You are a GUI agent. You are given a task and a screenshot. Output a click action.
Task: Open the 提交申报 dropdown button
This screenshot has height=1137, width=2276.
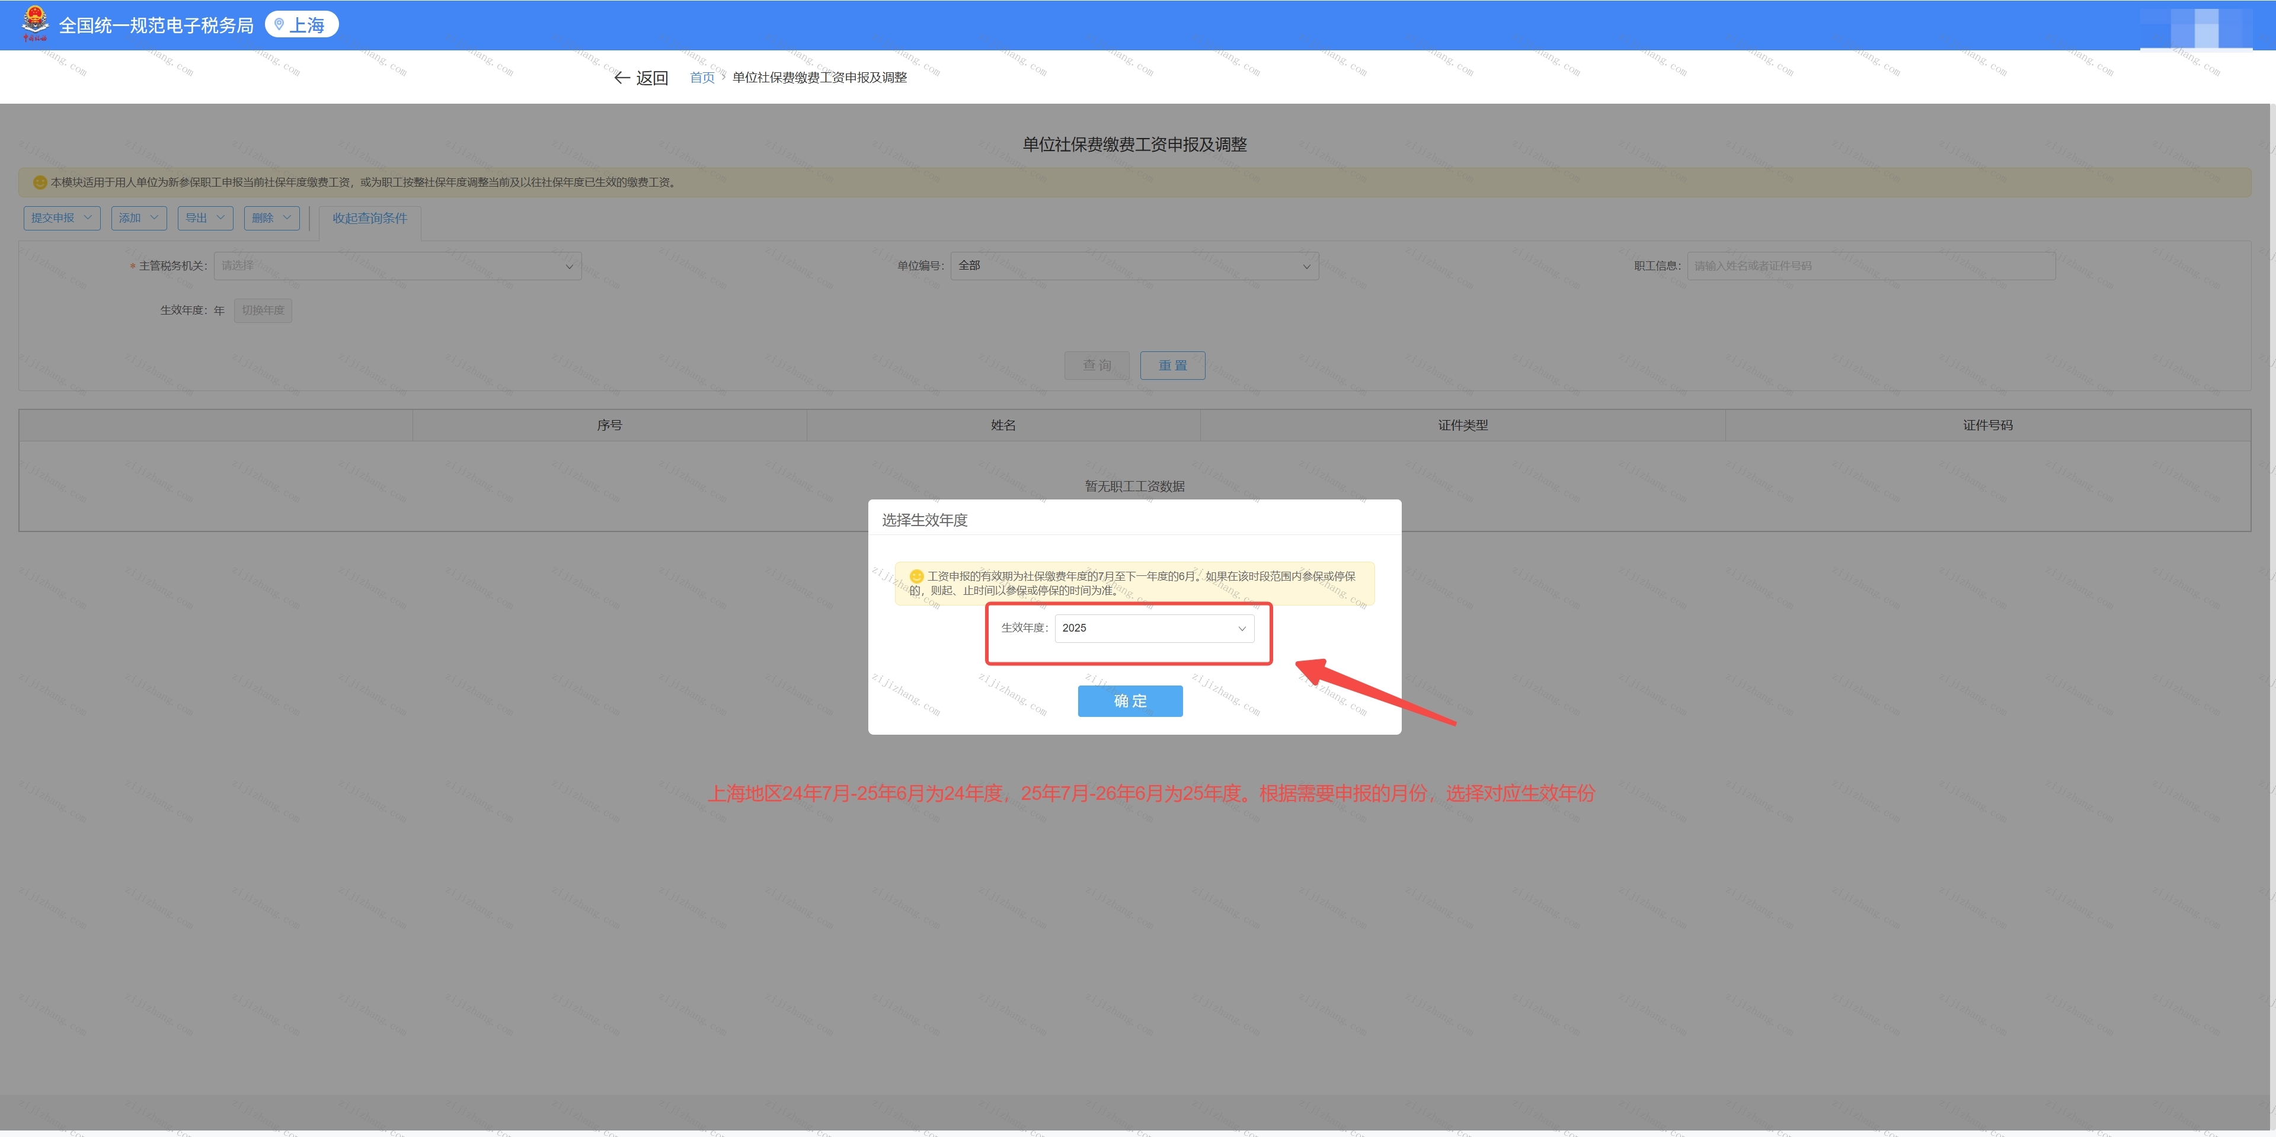(62, 218)
